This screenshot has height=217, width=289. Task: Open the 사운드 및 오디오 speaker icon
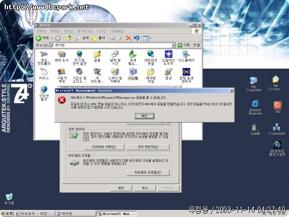(79, 76)
